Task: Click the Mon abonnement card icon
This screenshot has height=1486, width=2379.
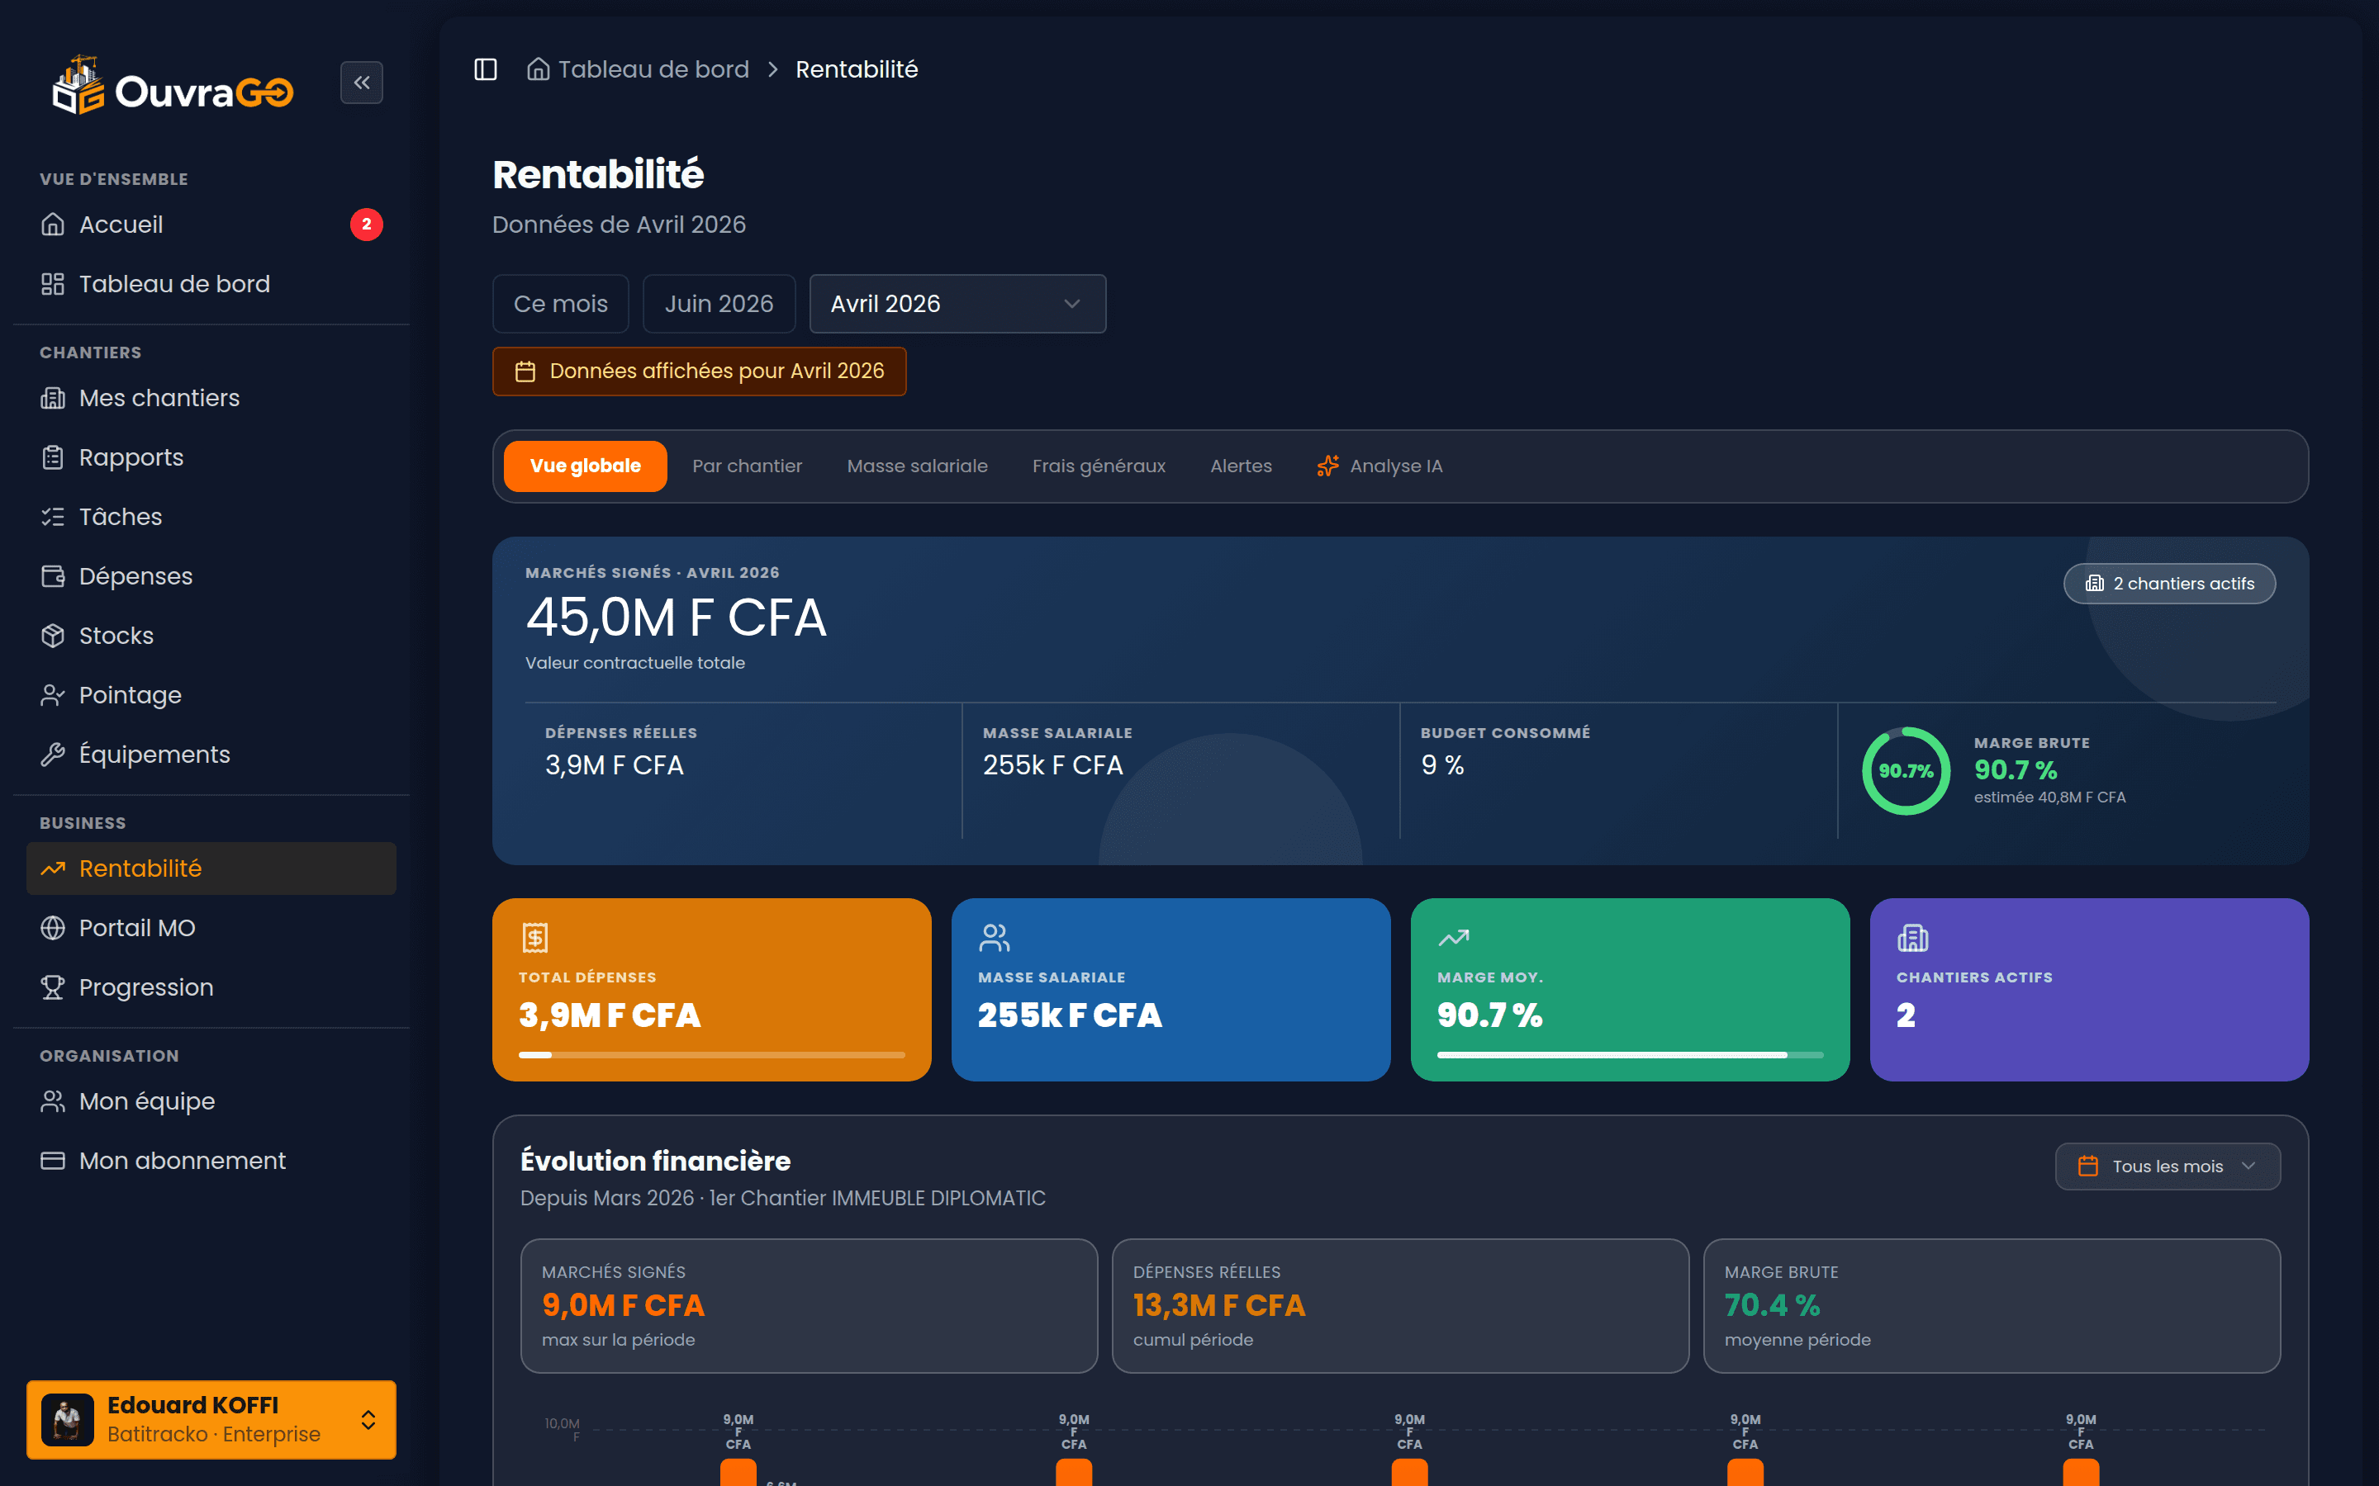Action: click(53, 1161)
